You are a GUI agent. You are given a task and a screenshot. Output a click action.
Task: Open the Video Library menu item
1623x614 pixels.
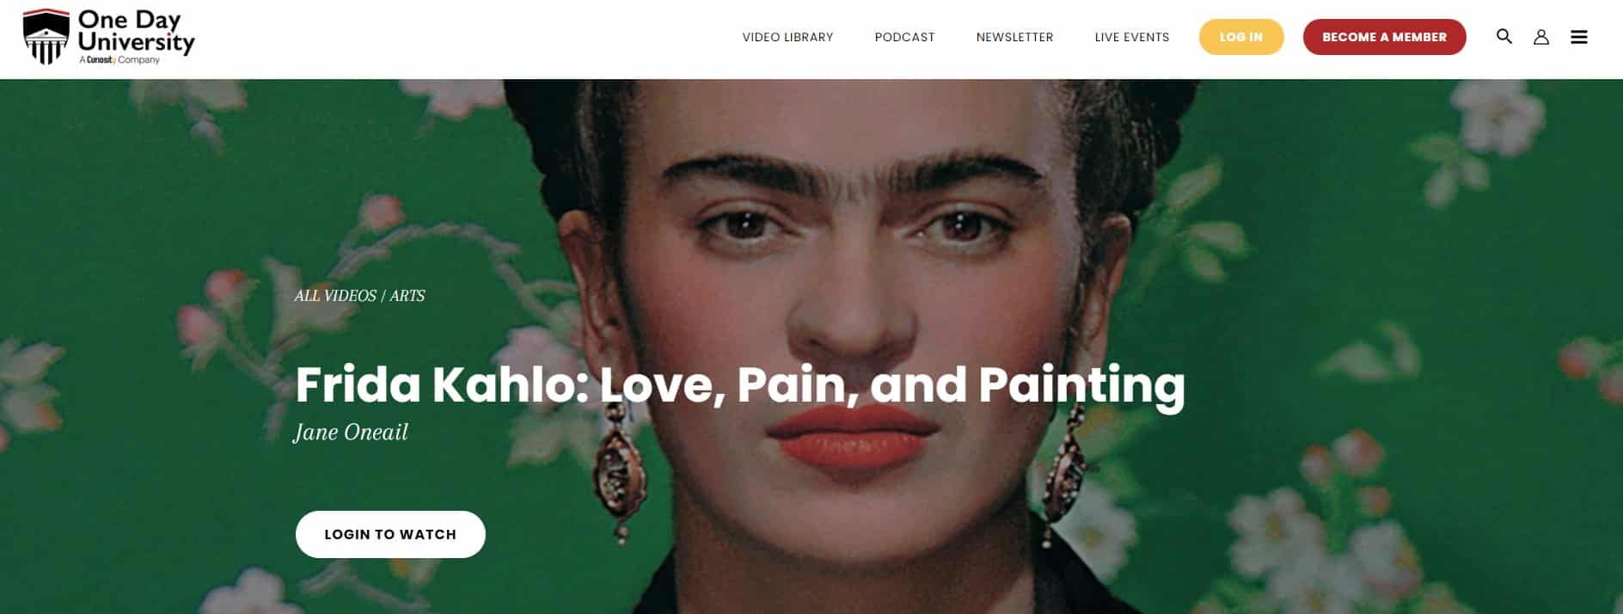(x=787, y=37)
